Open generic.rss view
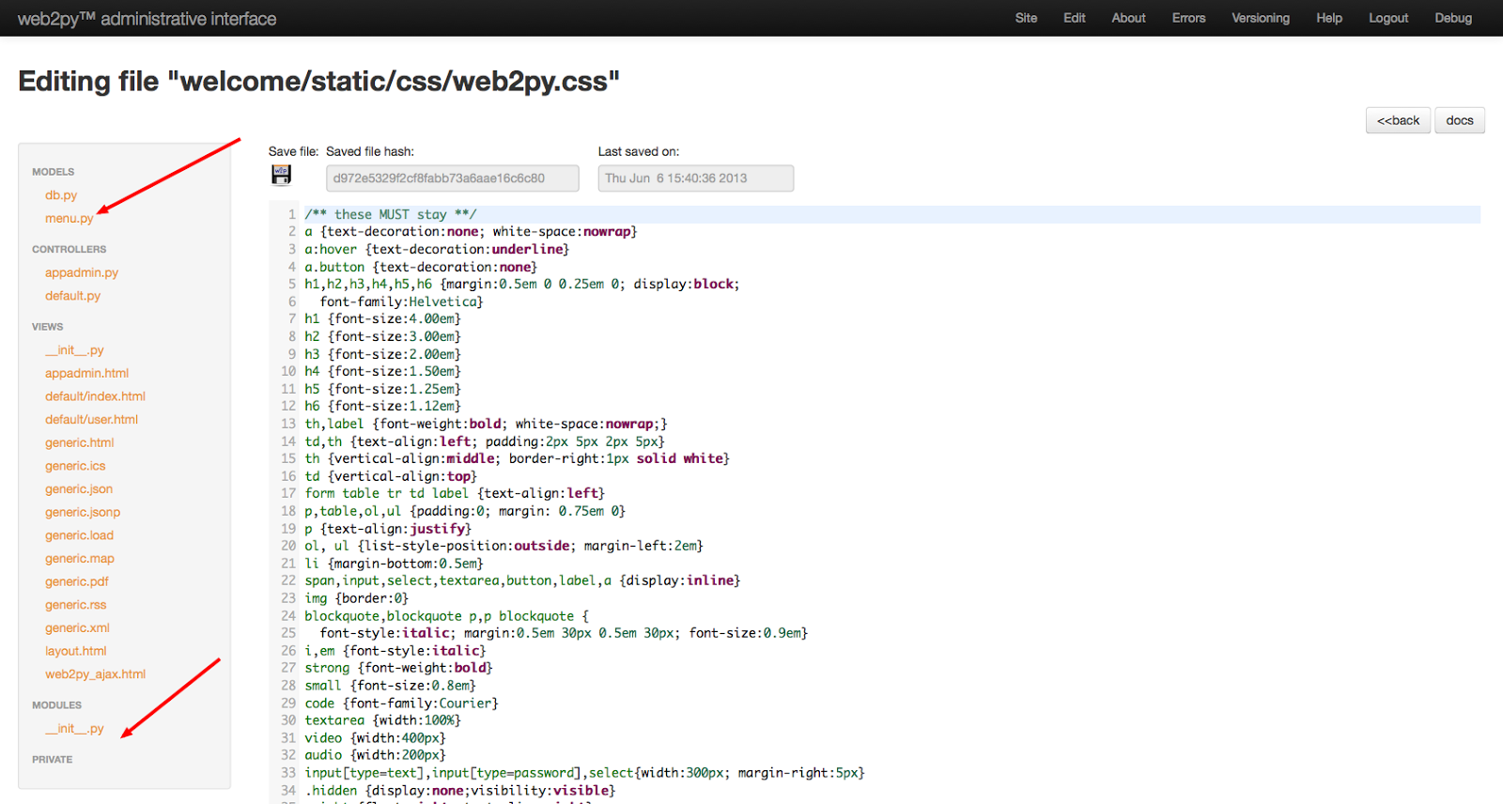The height and width of the screenshot is (804, 1503). coord(76,605)
